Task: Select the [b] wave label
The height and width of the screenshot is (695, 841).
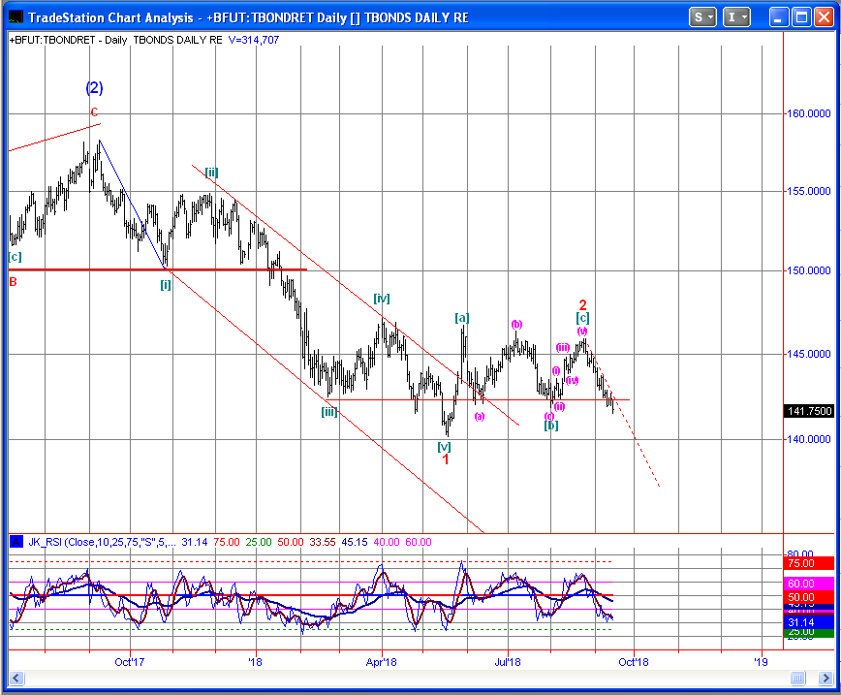Action: (551, 426)
